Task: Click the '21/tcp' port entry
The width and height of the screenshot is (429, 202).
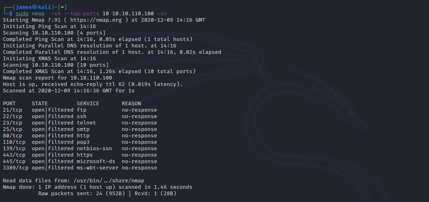Action: 12,110
